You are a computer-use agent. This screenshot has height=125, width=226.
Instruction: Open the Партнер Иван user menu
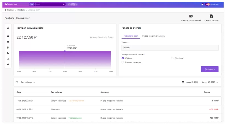(x=214, y=4)
